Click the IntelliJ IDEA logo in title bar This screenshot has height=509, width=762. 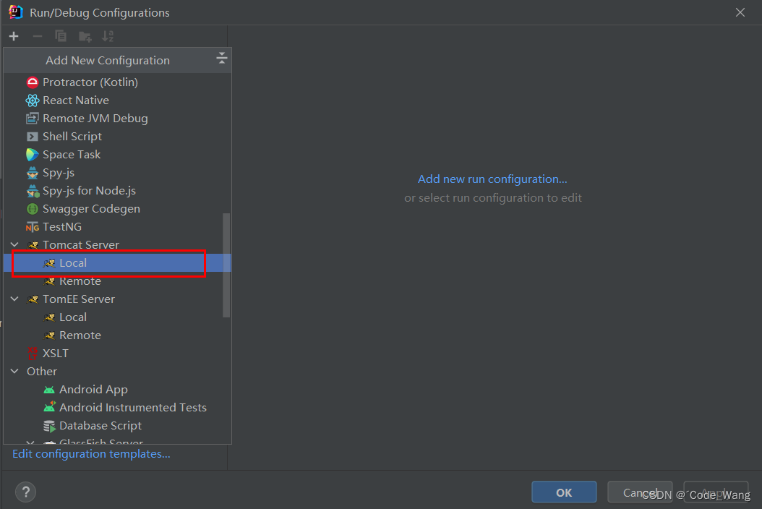click(x=16, y=12)
